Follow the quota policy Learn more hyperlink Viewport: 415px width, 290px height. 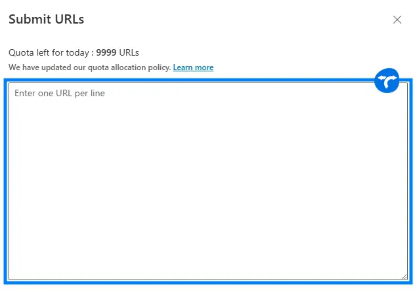coord(193,67)
